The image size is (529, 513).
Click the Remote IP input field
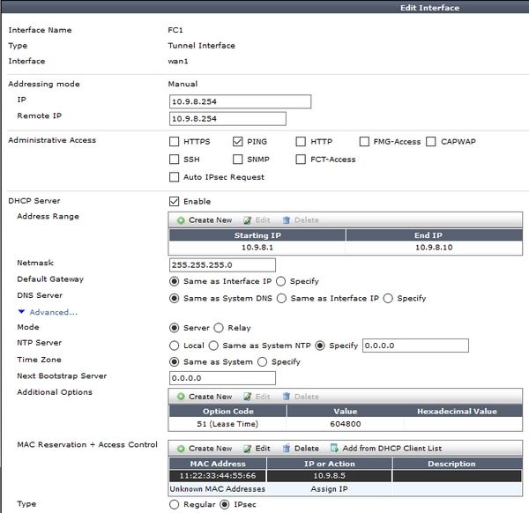[227, 119]
